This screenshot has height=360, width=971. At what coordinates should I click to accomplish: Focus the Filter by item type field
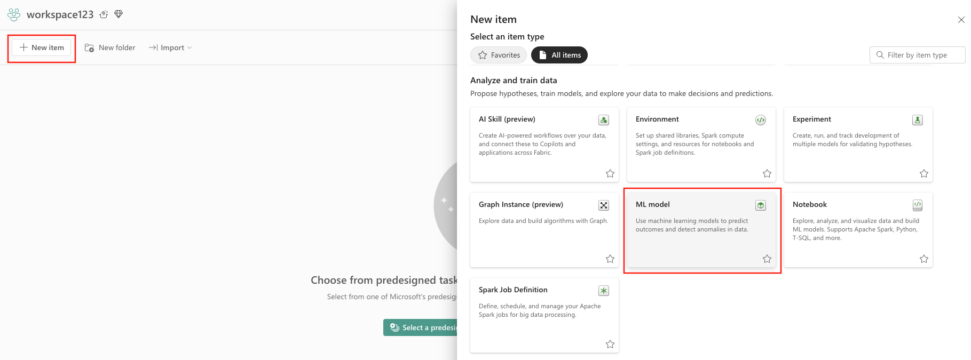tap(917, 55)
